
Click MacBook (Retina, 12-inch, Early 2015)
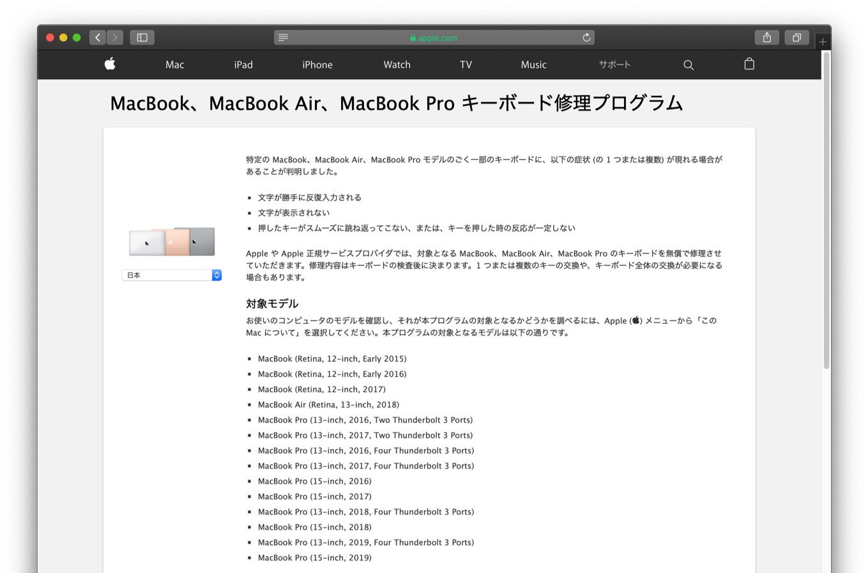pyautogui.click(x=332, y=359)
